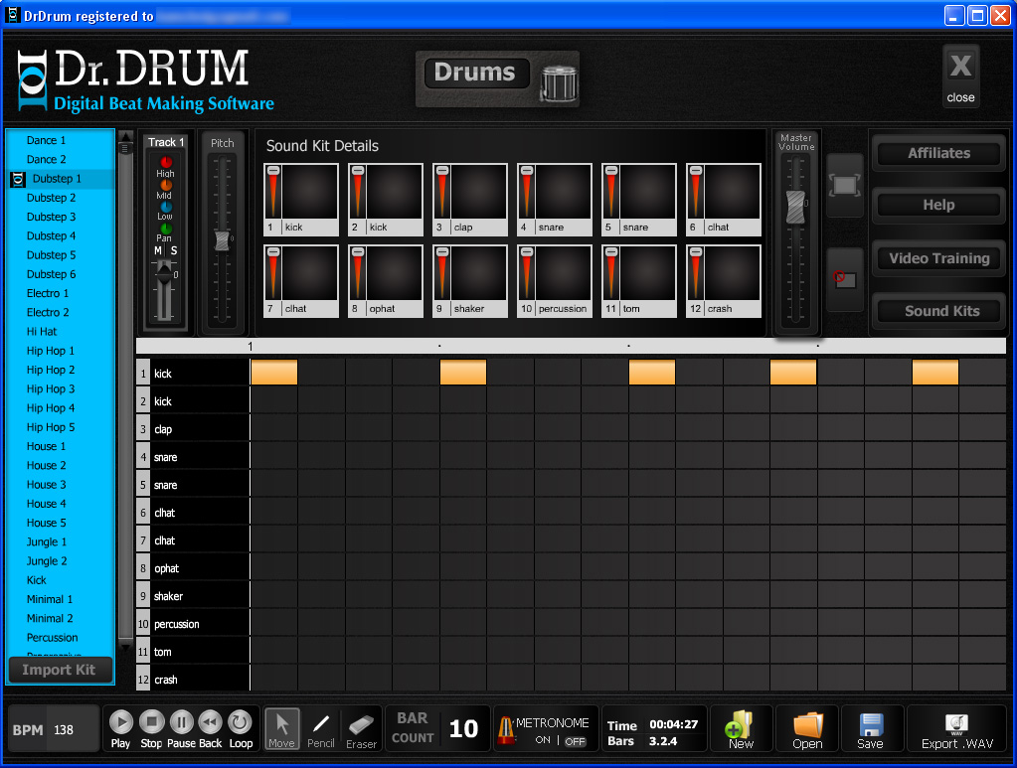Viewport: 1017px width, 768px height.
Task: Go back with the Back transport button
Action: (210, 722)
